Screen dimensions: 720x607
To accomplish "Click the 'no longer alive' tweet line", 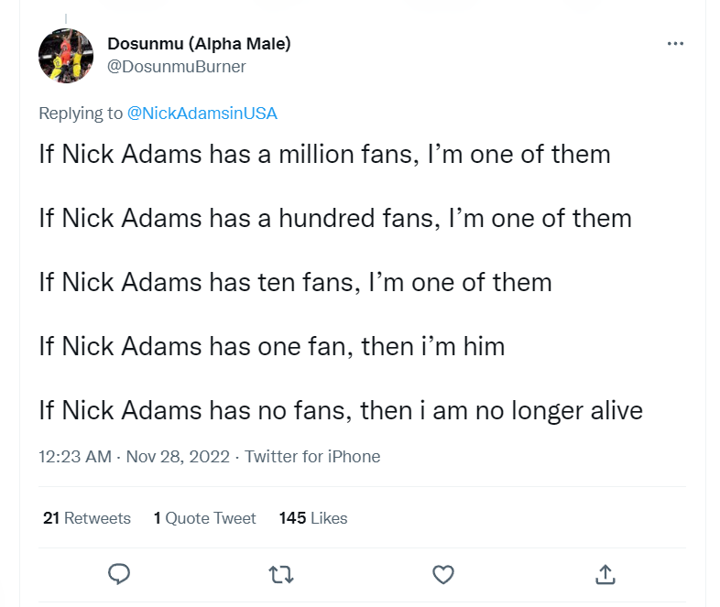I will (x=341, y=410).
